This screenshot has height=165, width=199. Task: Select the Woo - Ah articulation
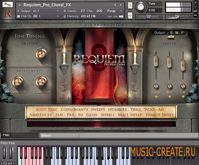pos(154,109)
